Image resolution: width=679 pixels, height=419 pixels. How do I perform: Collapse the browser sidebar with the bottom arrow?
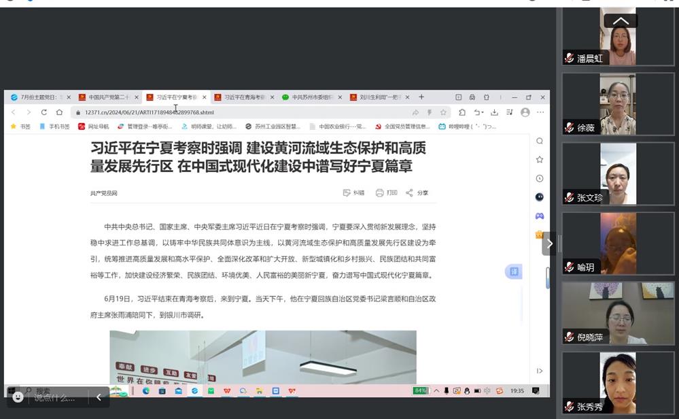pos(540,371)
